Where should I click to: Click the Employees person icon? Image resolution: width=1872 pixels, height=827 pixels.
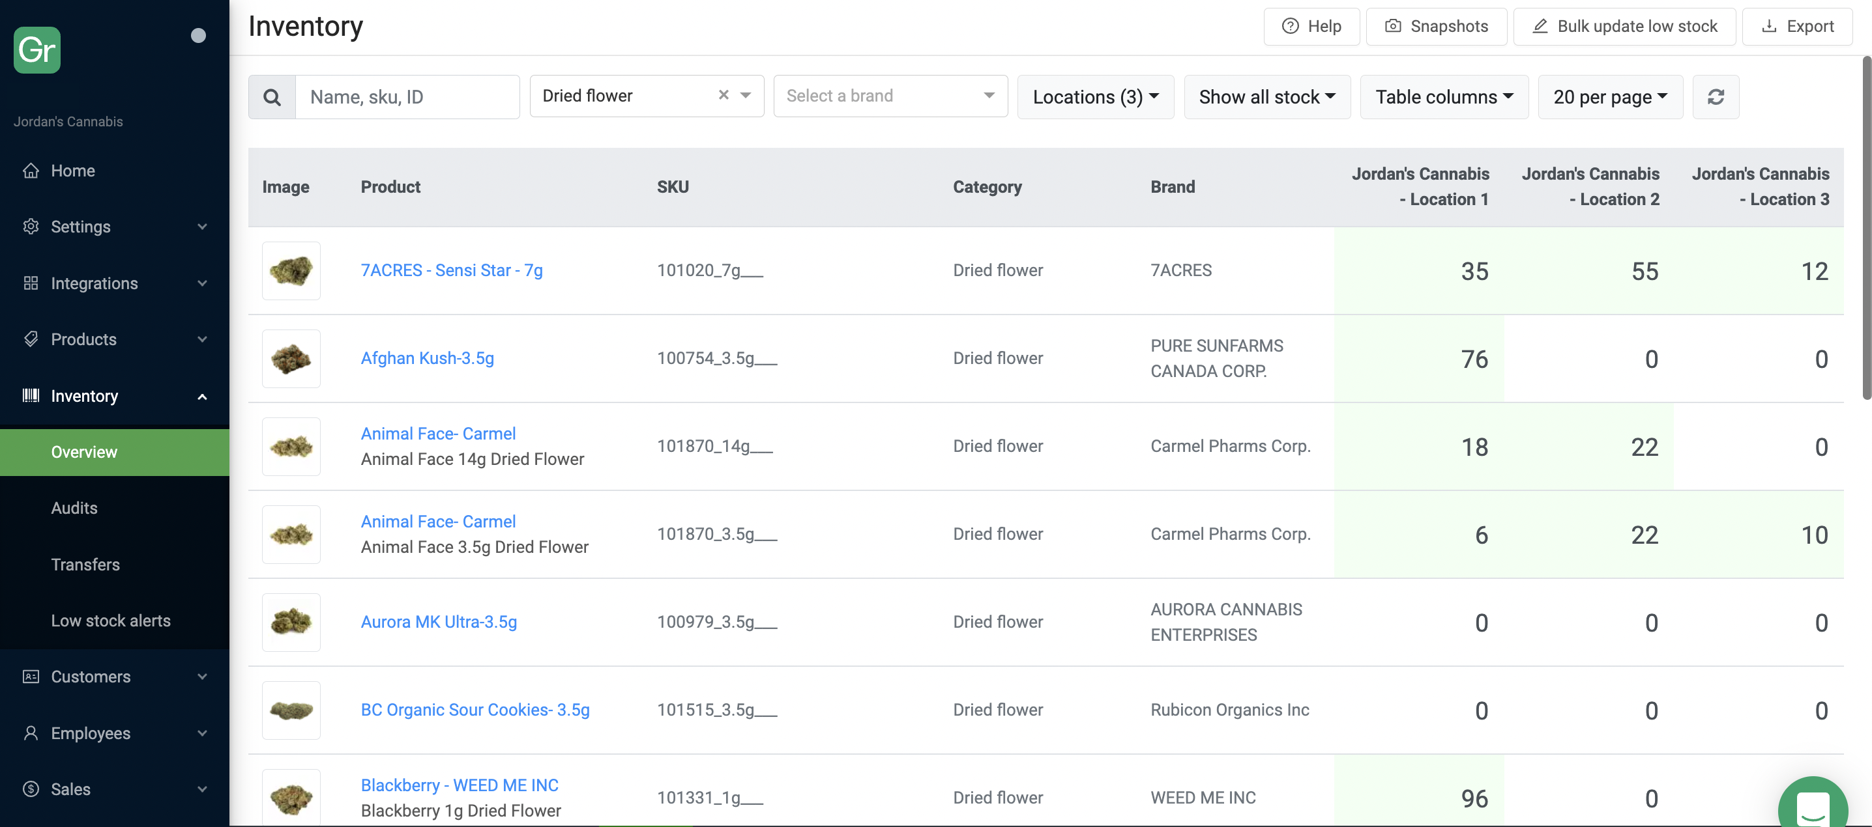(31, 733)
